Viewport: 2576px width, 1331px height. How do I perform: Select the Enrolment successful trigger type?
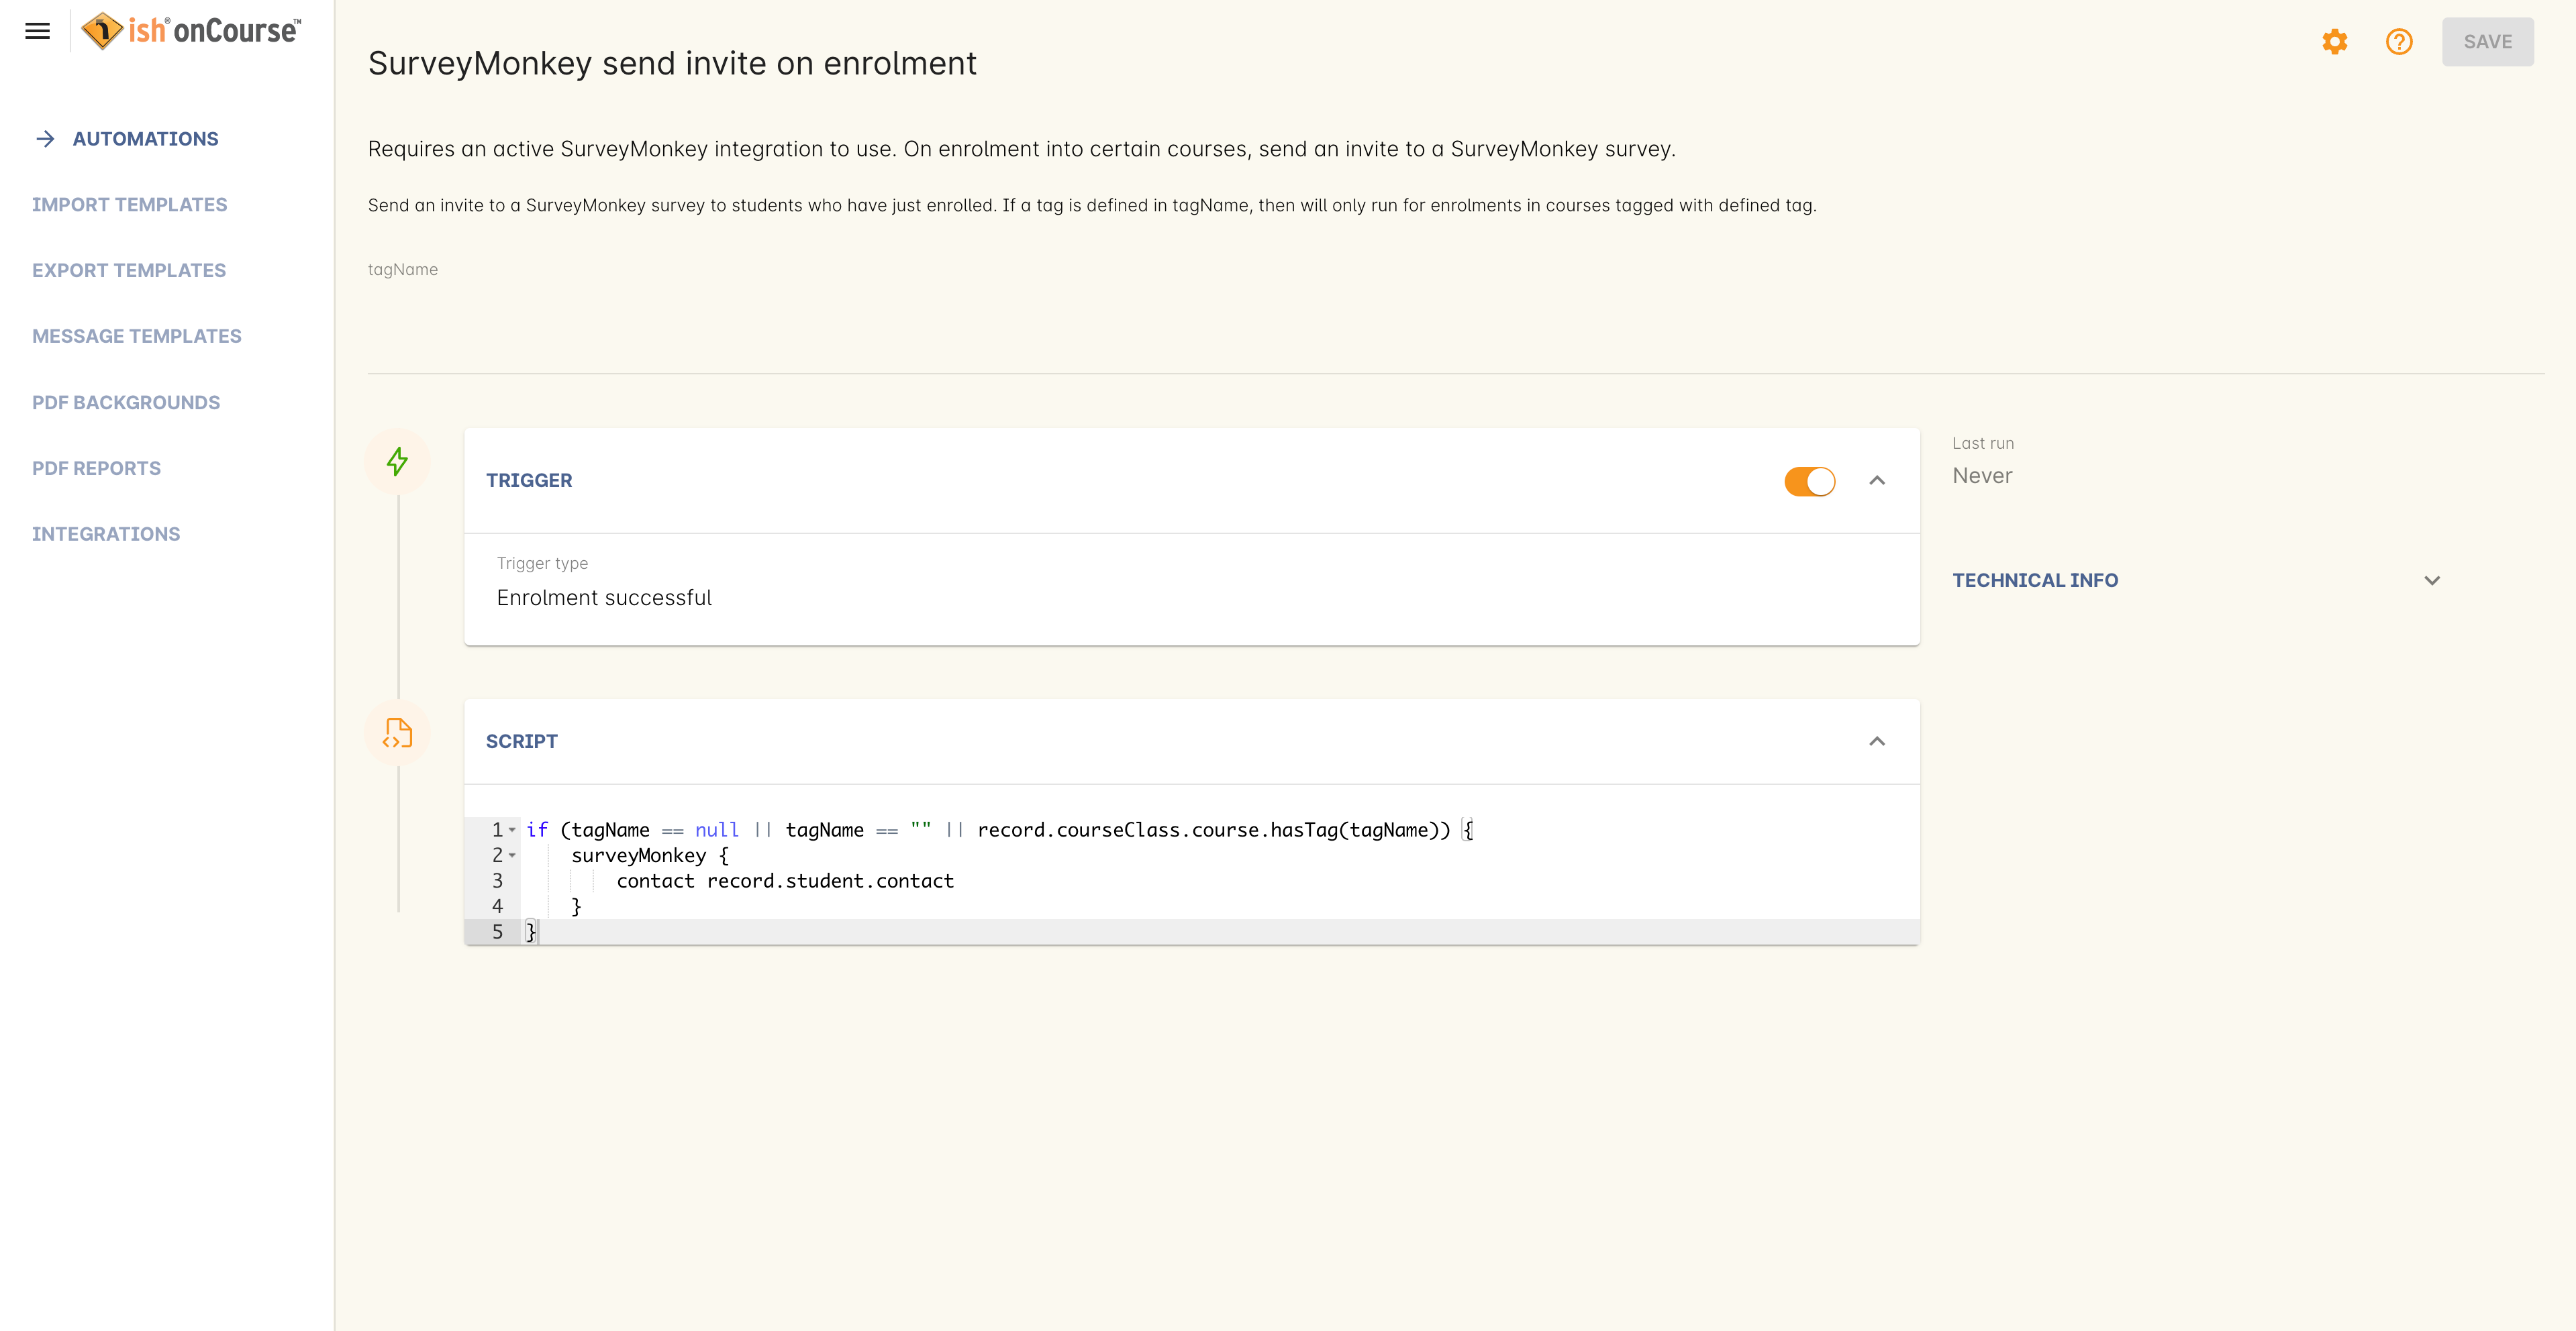coord(604,598)
